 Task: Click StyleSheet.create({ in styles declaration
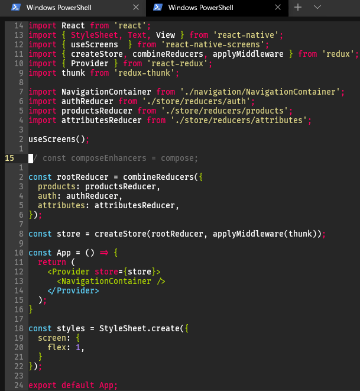pos(144,329)
